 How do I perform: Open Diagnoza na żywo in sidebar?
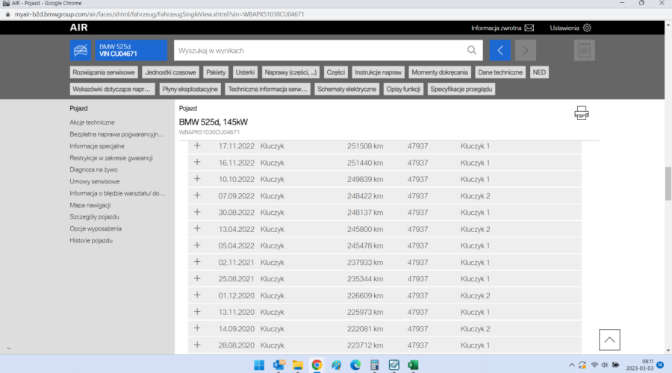[x=93, y=169]
